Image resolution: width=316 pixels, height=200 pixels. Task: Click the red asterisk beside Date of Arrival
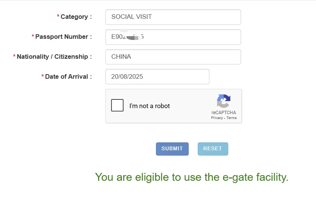[x=43, y=76]
